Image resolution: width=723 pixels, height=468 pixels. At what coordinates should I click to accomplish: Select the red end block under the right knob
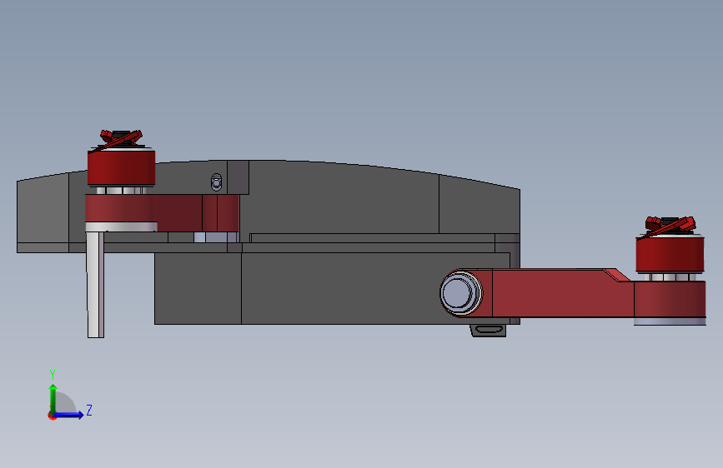tap(670, 300)
